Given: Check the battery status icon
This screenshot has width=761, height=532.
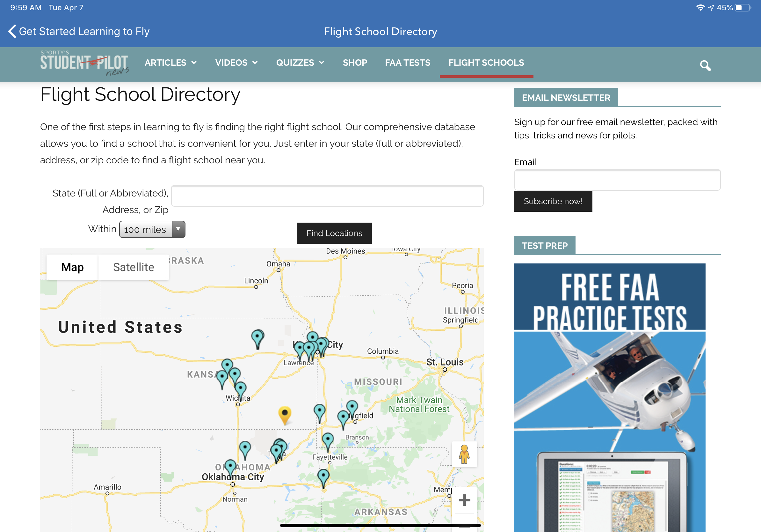Looking at the screenshot, I should [x=743, y=8].
